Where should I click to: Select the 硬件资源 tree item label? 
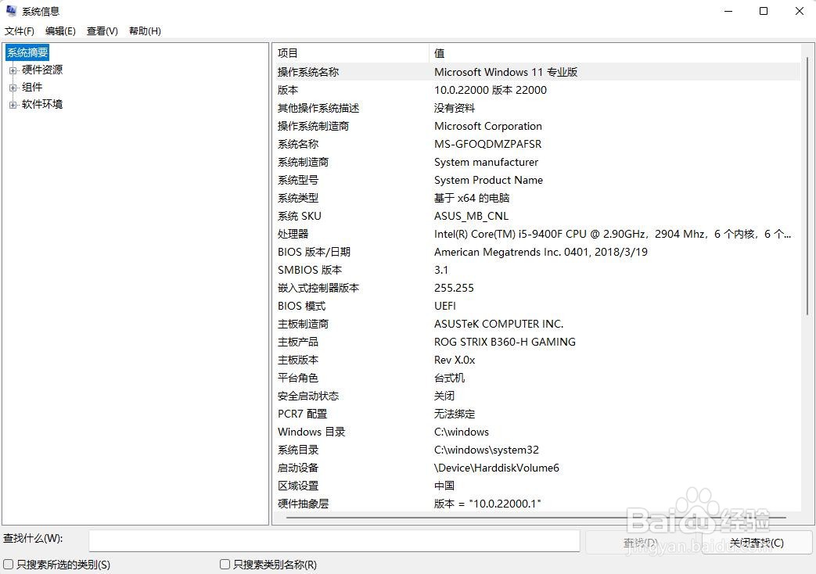pyautogui.click(x=42, y=70)
